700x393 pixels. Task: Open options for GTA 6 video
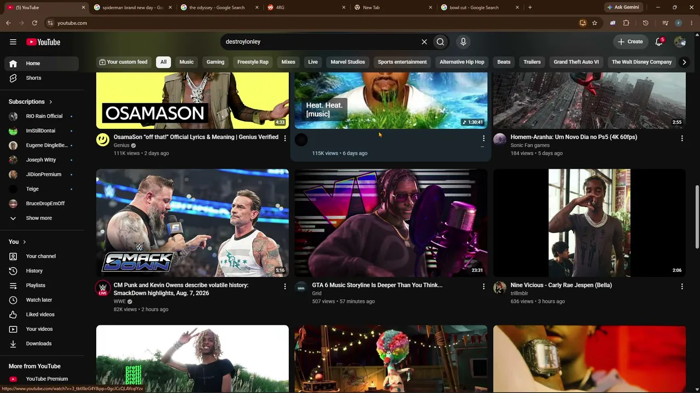tap(483, 286)
